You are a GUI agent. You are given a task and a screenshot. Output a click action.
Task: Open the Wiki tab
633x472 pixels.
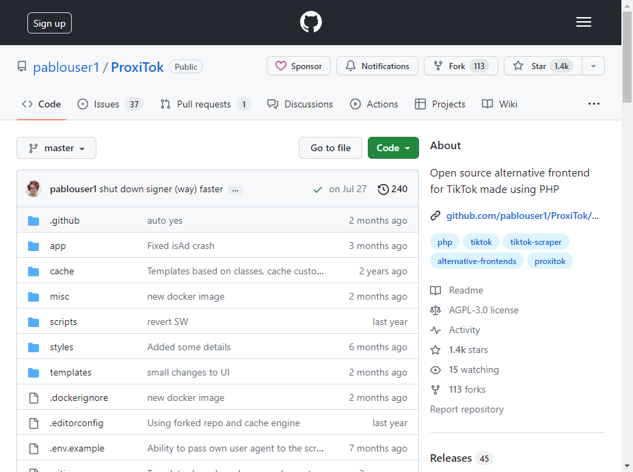coord(500,104)
